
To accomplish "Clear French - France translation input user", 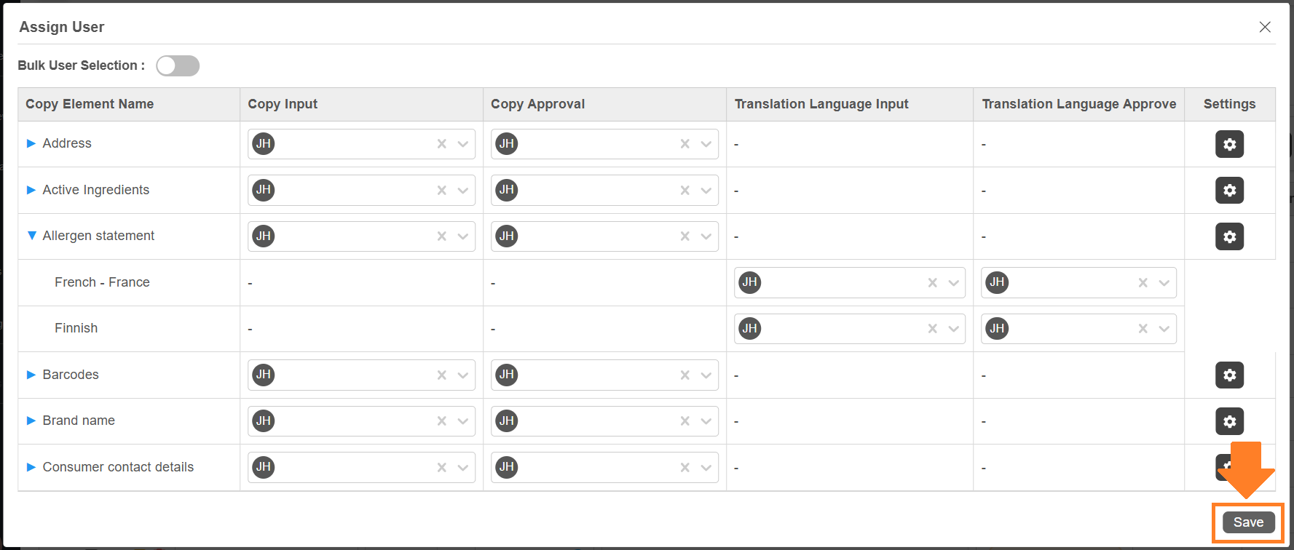I will 932,283.
